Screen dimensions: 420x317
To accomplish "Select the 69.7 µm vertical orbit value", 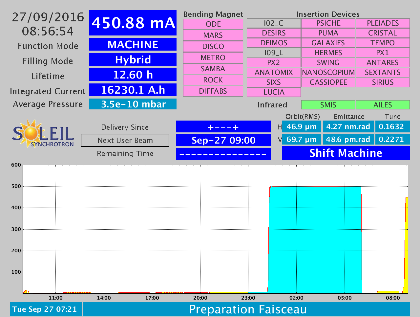I will (302, 139).
